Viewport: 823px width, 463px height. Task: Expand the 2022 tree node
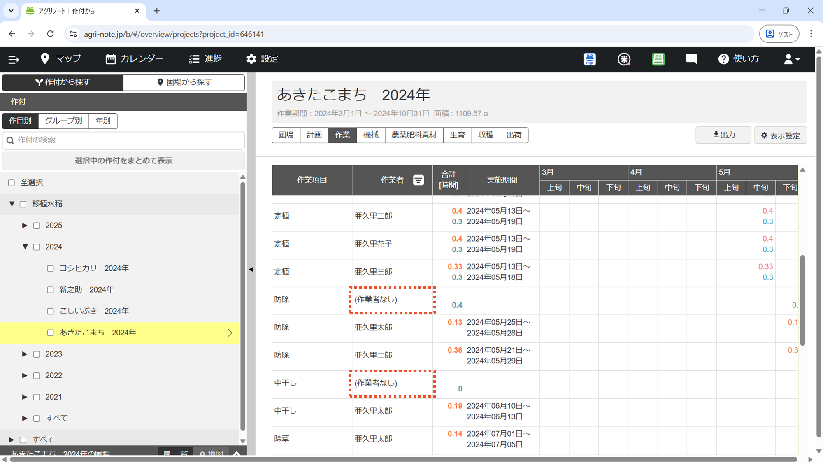(x=25, y=375)
